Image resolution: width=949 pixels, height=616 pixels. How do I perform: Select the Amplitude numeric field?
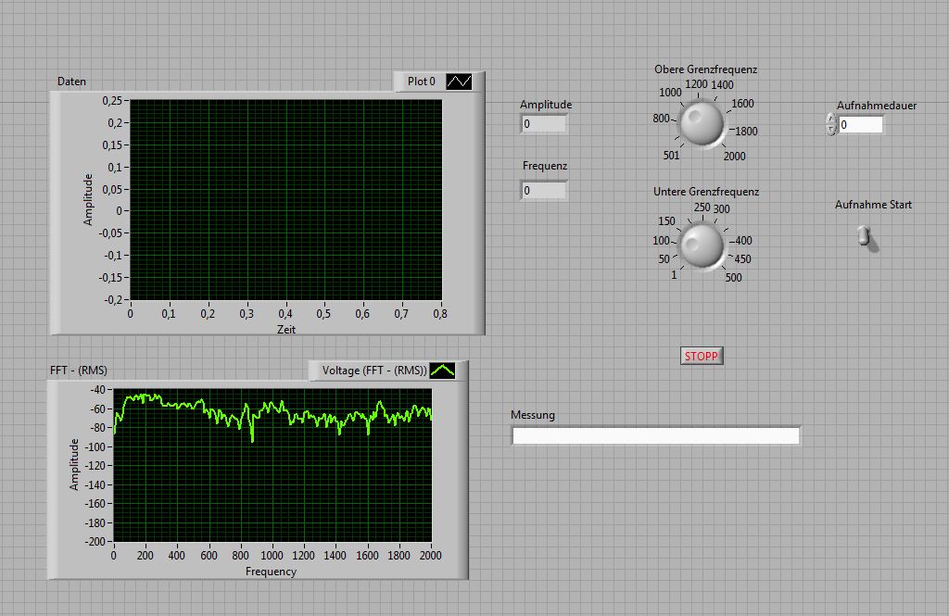(x=544, y=124)
